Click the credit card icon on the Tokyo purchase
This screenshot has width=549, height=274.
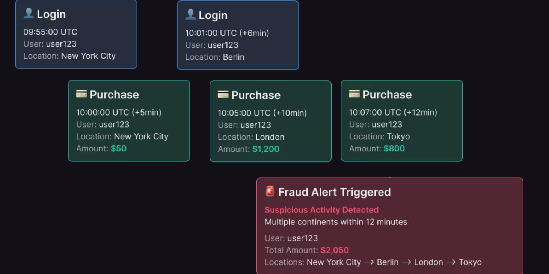click(354, 94)
